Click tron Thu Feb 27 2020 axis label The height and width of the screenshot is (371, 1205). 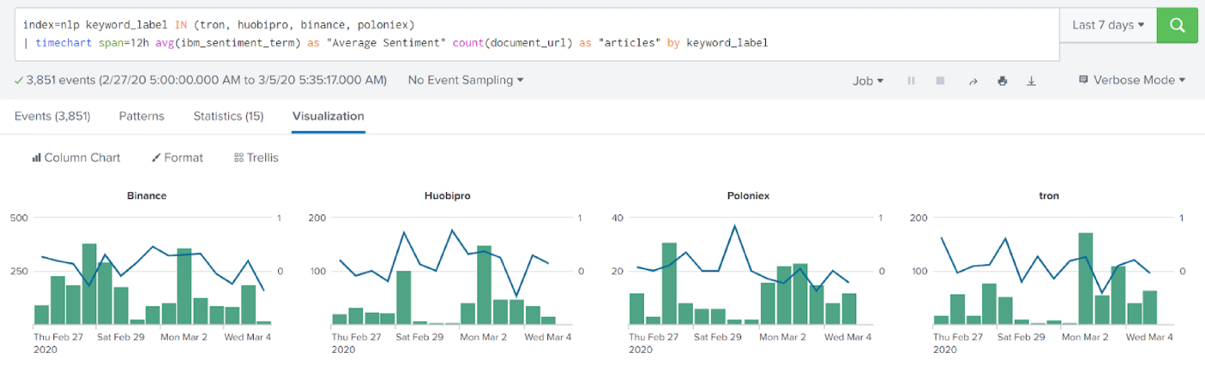[x=957, y=343]
